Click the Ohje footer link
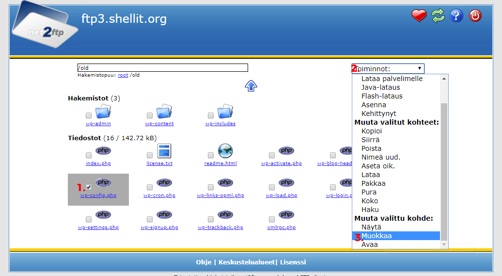502x276 pixels. coord(204,262)
